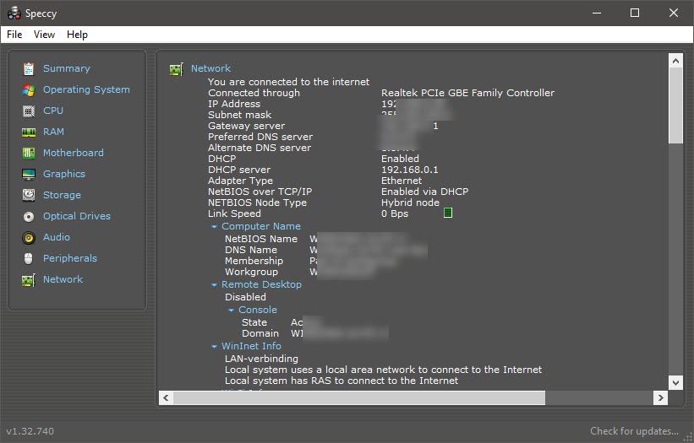The image size is (694, 443).
Task: Collapse the WinInet Info group
Action: click(214, 346)
